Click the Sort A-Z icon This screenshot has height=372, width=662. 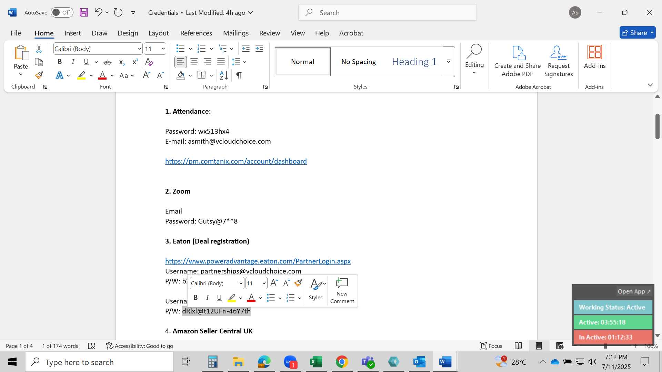tap(224, 75)
